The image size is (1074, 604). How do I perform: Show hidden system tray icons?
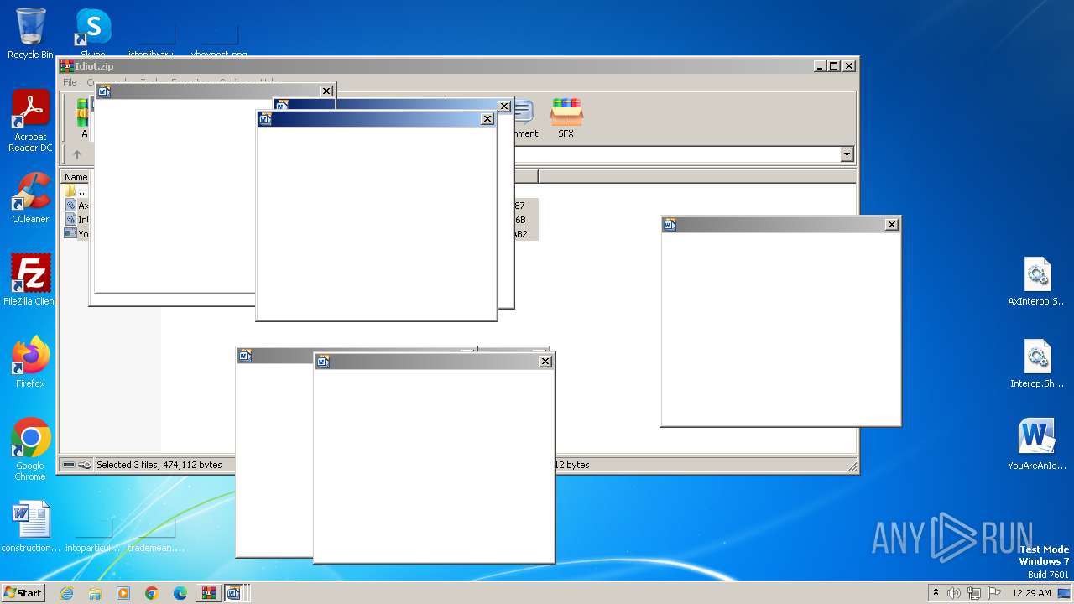coord(936,592)
